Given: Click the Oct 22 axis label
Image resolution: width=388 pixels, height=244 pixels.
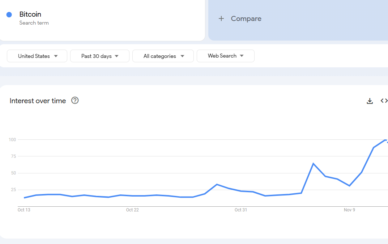Looking at the screenshot, I should pos(132,210).
